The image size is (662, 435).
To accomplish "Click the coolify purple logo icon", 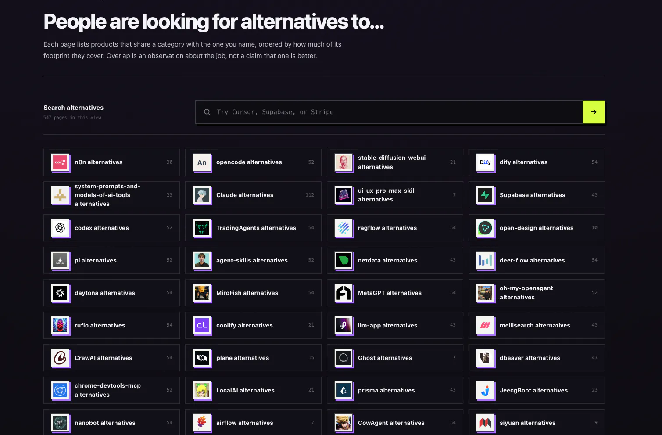I will pyautogui.click(x=202, y=325).
